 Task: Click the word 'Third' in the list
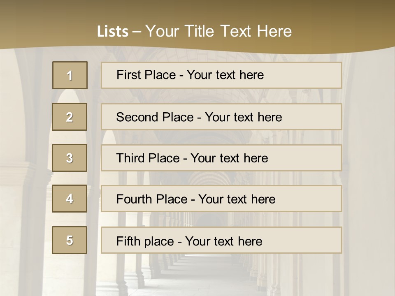coord(130,158)
